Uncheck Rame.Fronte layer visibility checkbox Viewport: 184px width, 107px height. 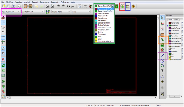182,23
